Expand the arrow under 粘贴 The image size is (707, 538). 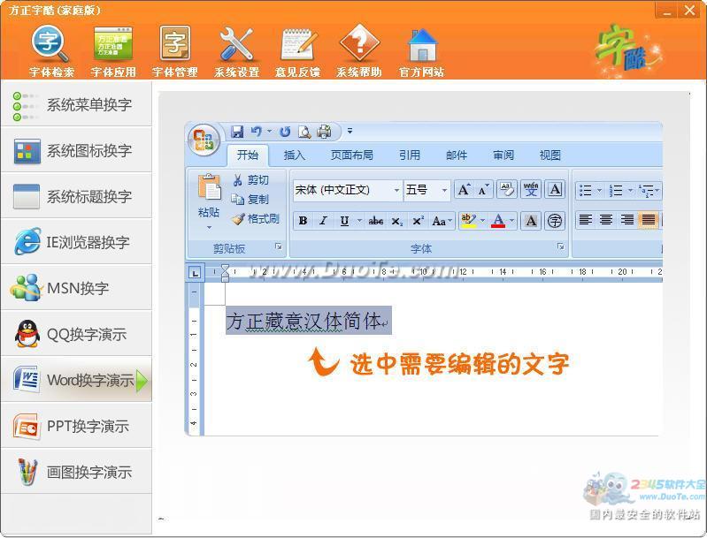click(209, 227)
